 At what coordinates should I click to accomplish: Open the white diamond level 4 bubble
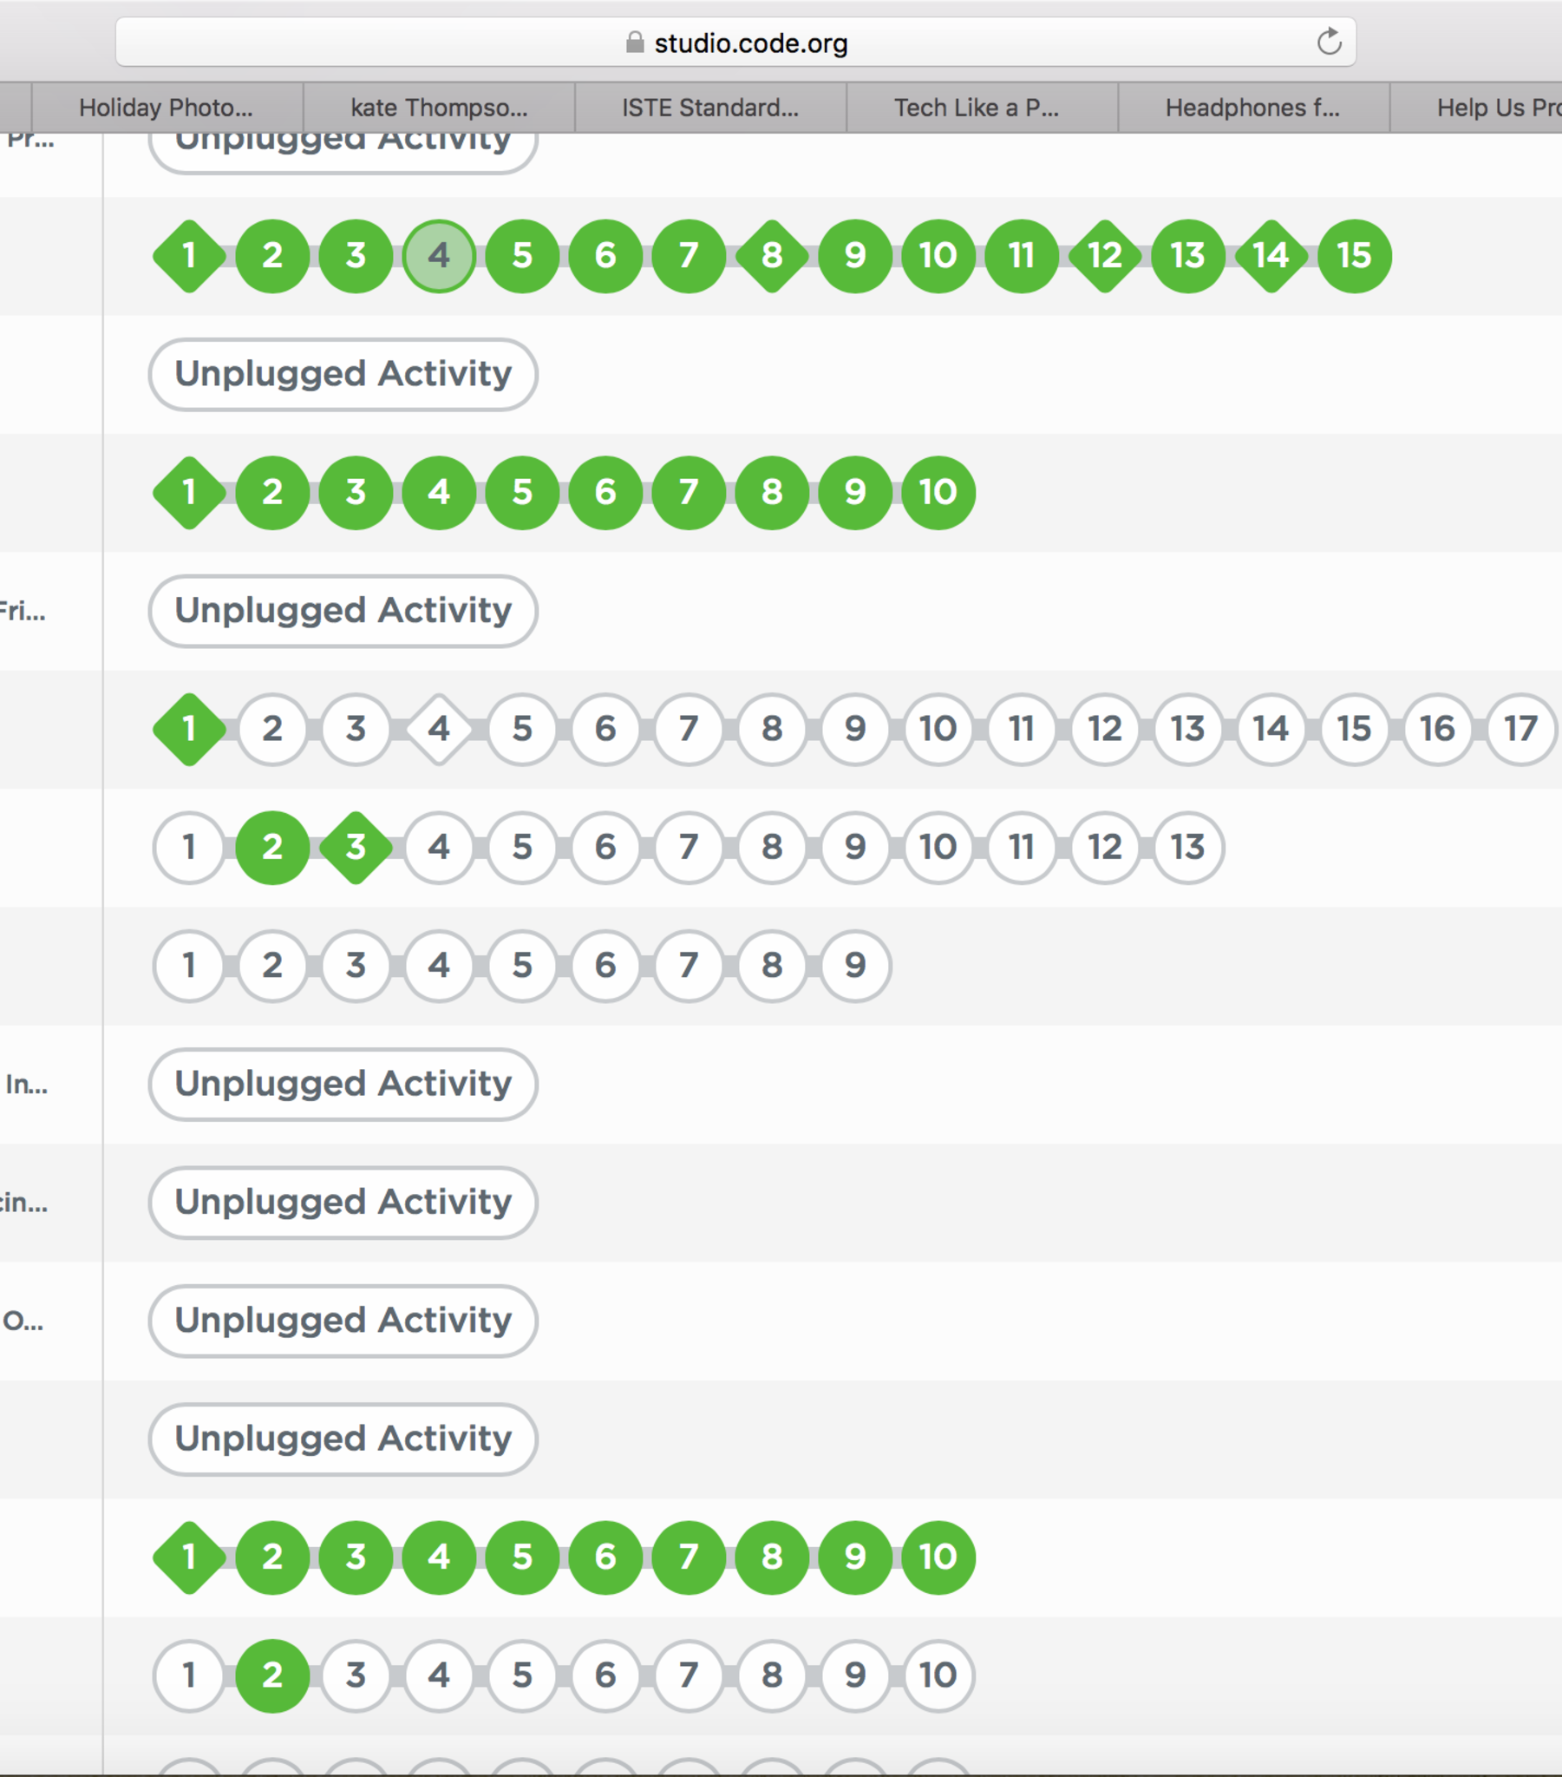click(439, 729)
